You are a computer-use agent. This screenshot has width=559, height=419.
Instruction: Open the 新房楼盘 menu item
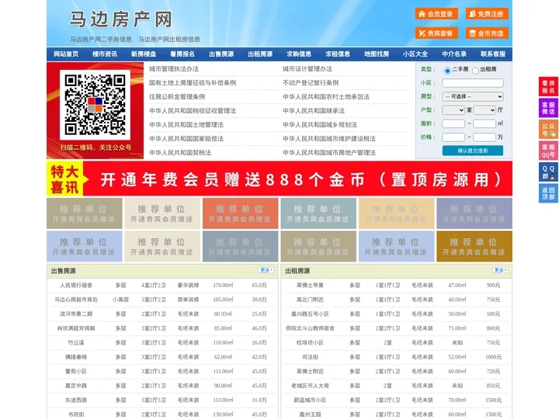[x=144, y=54]
